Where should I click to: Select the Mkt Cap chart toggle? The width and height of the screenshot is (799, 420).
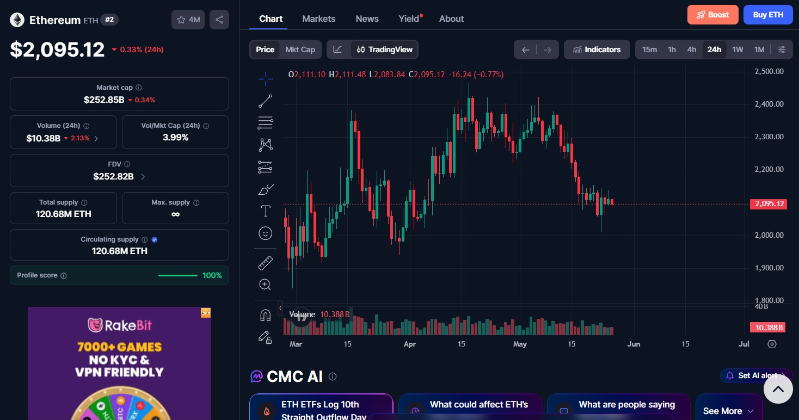[x=300, y=50]
